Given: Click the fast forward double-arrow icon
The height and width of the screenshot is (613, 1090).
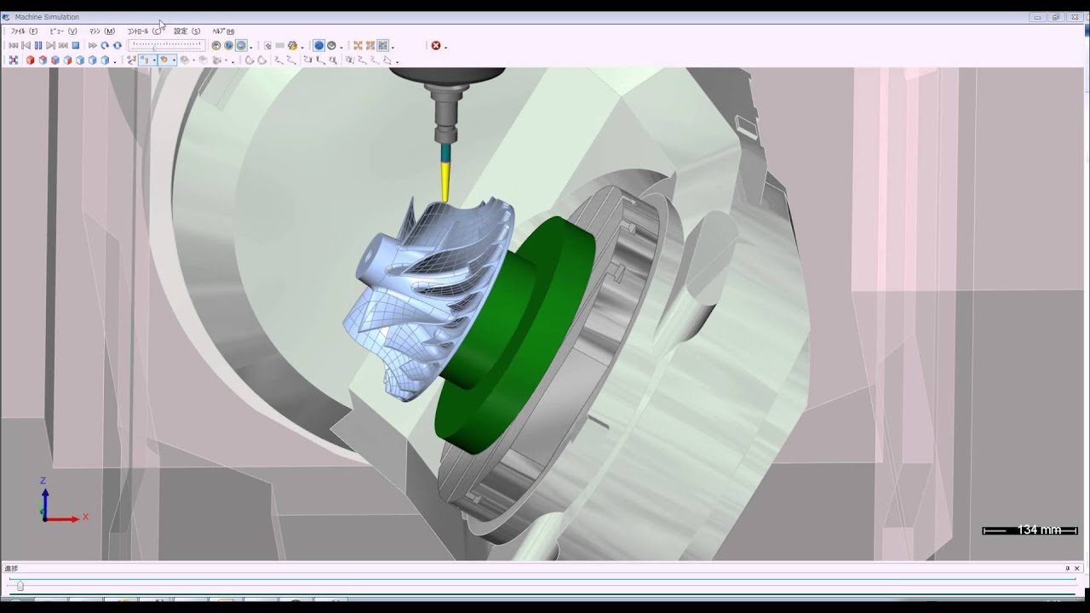Looking at the screenshot, I should point(93,46).
